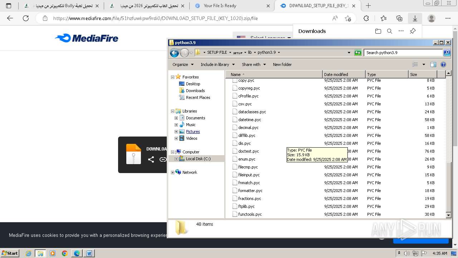
Task: Click the Windows Start button
Action: click(x=10, y=253)
